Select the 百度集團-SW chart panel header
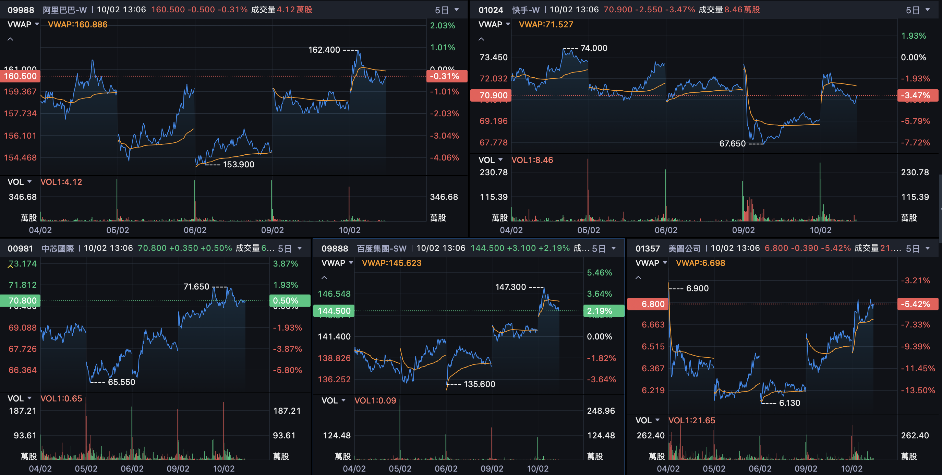Viewport: 942px width, 475px height. 382,248
